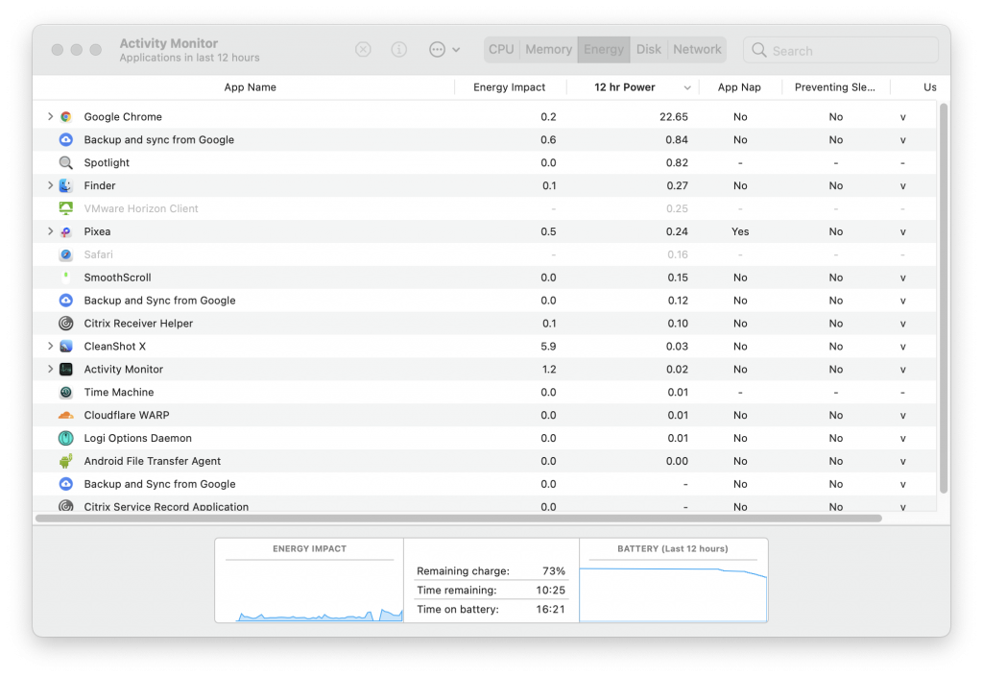Click the Yes App Nap value for Pixea
Viewport: 983px width, 677px height.
[740, 231]
